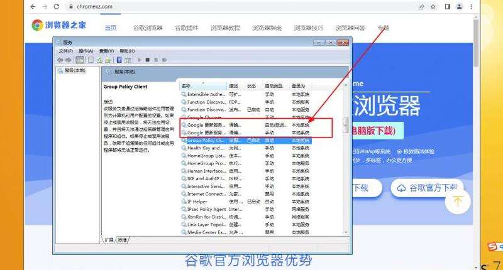Screen dimensions: 503x270
Task: Select the Link-Layer Topol... service row
Action: click(245, 225)
